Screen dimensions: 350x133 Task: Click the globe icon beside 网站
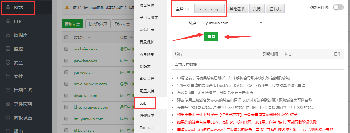pyautogui.click(x=8, y=8)
